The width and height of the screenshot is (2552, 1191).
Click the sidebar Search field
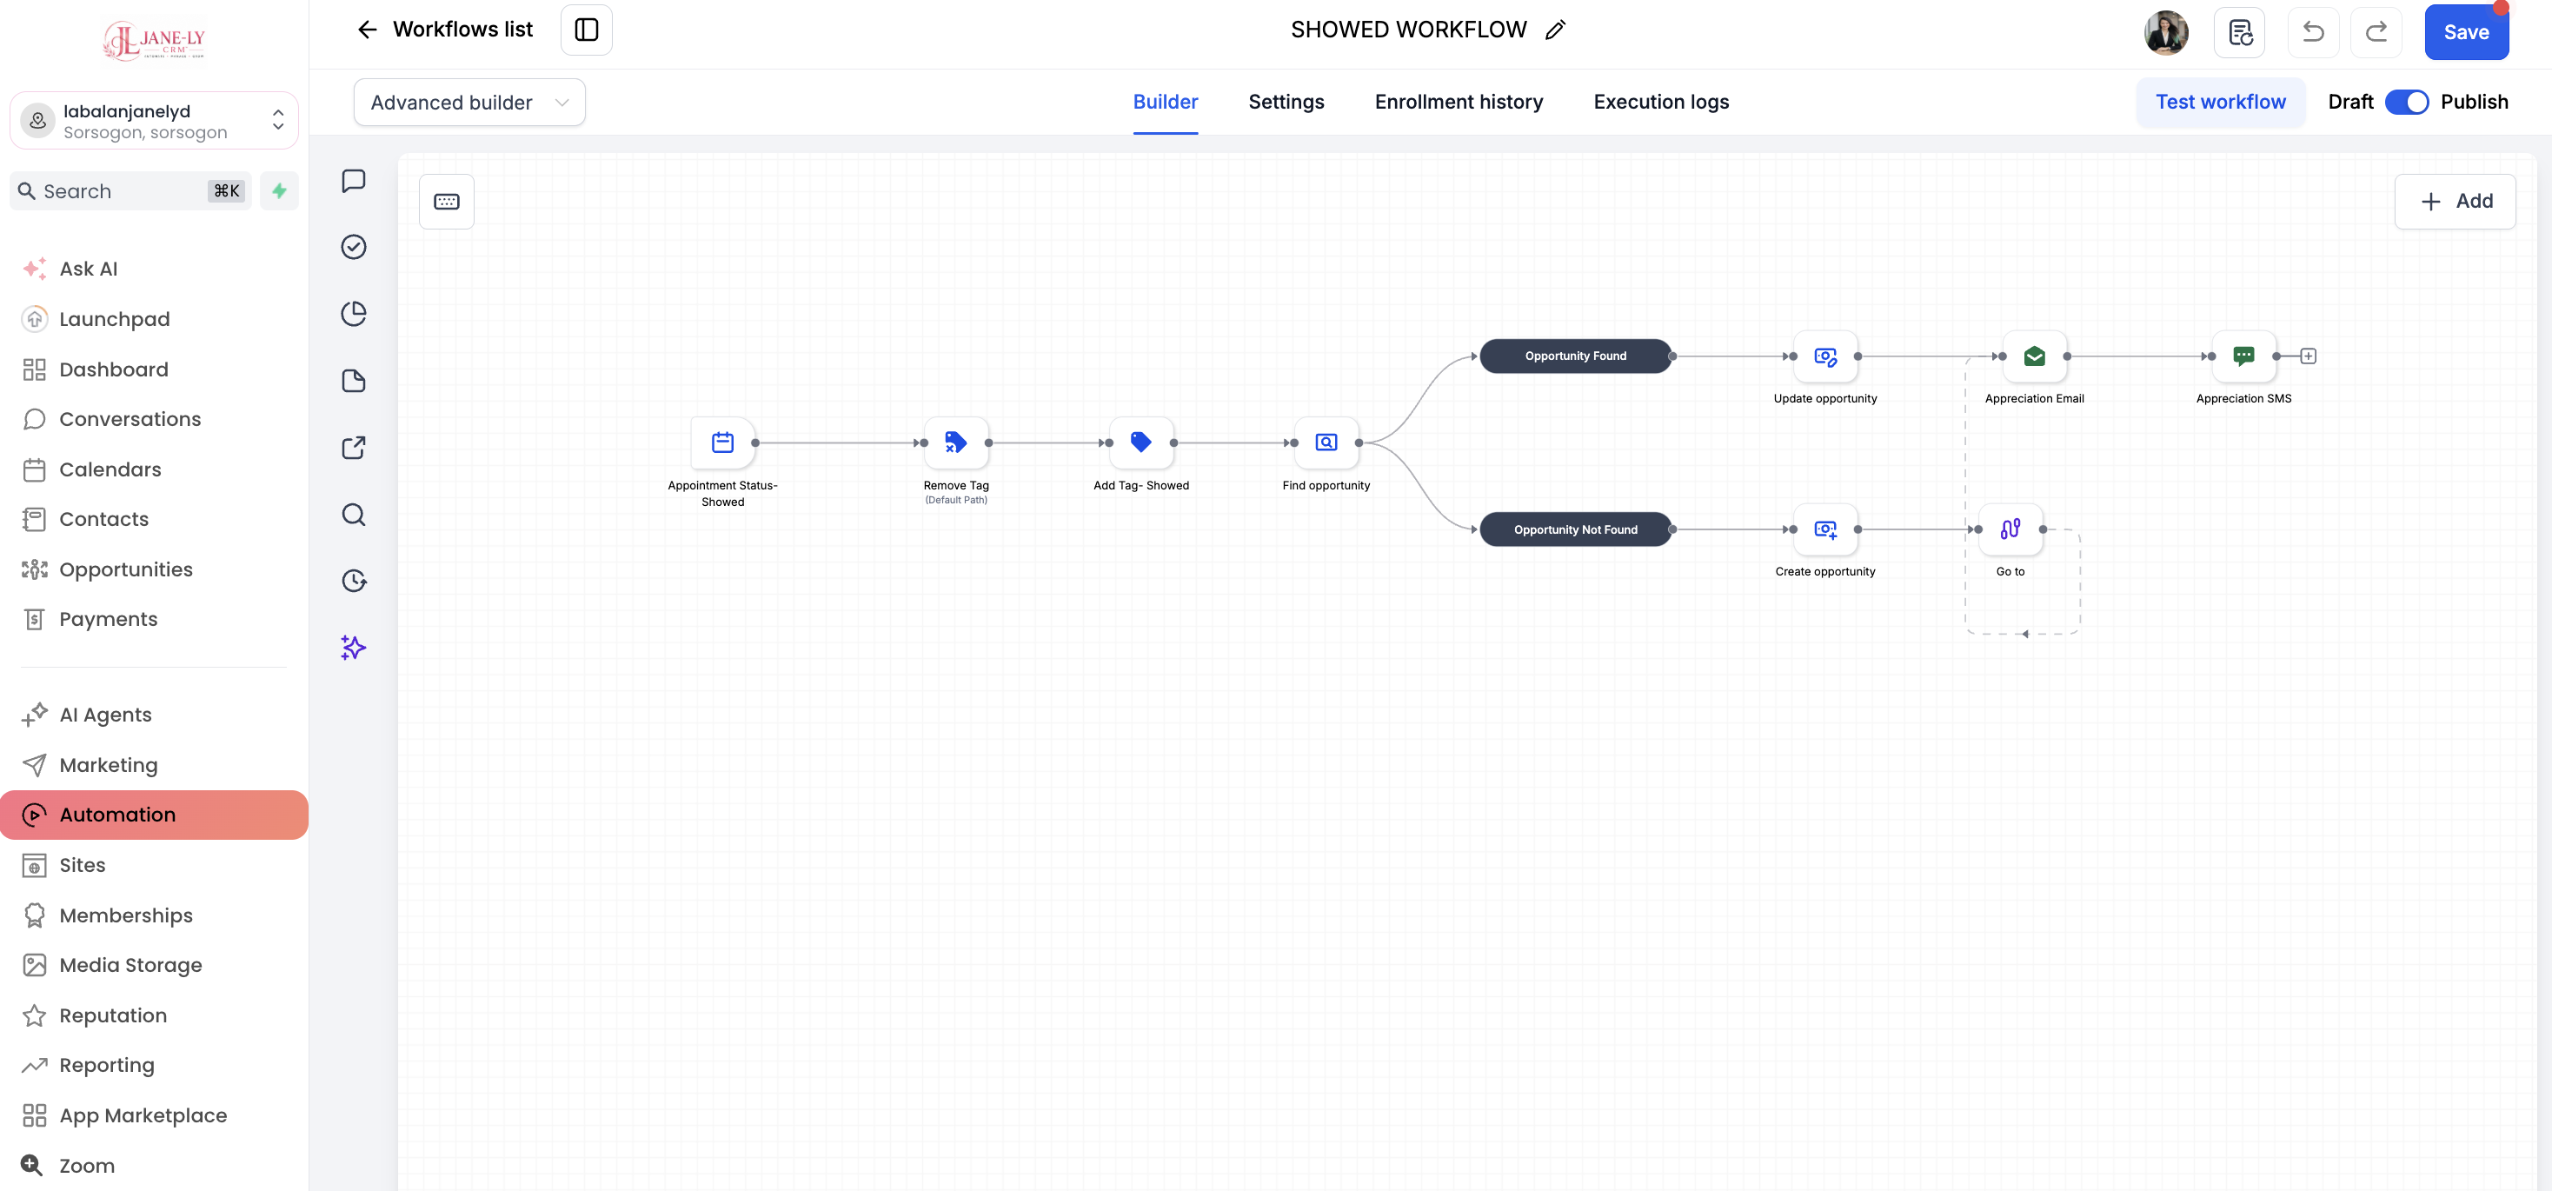click(x=130, y=190)
